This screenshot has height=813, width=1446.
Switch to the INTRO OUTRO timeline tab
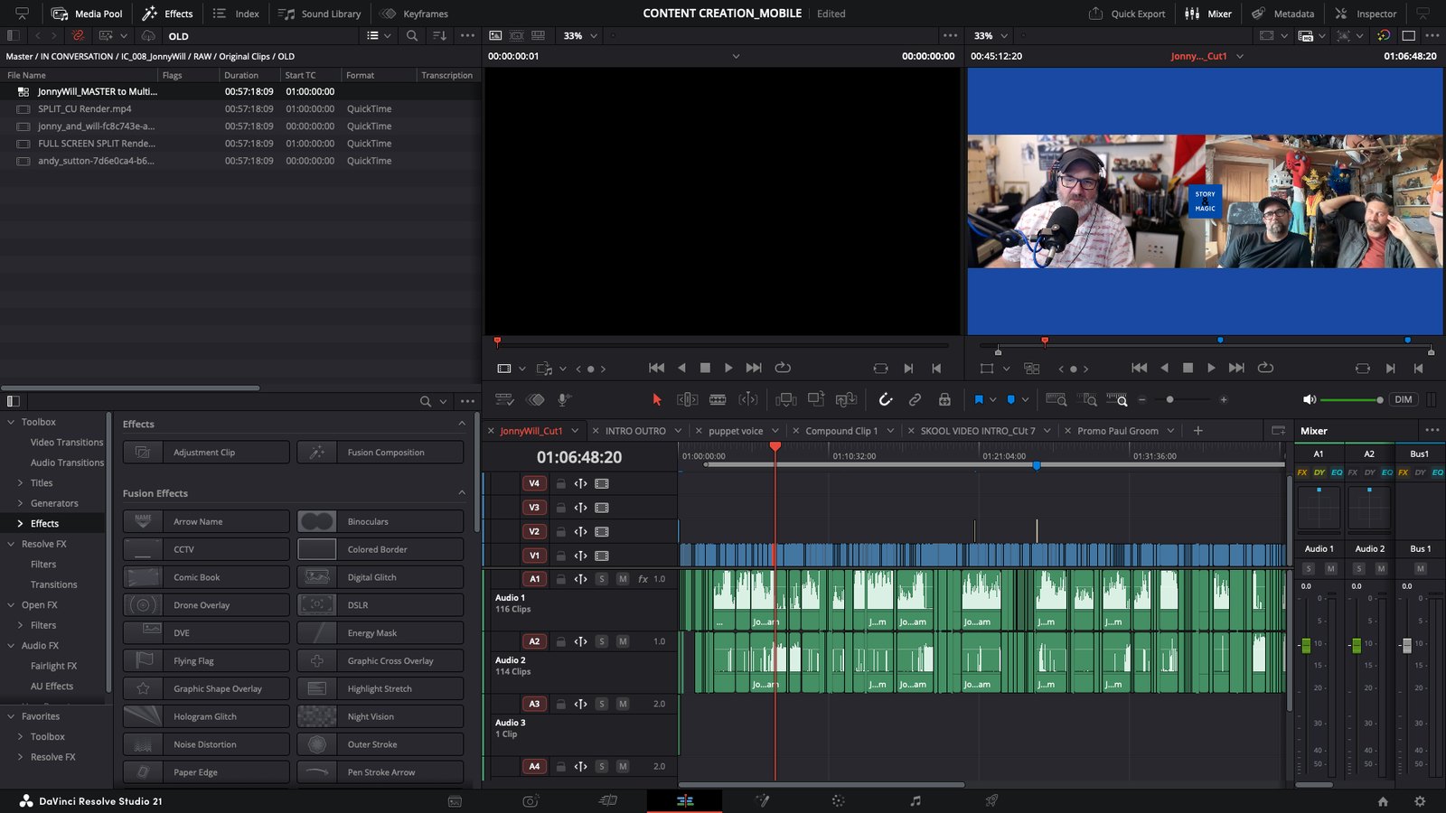pyautogui.click(x=635, y=431)
